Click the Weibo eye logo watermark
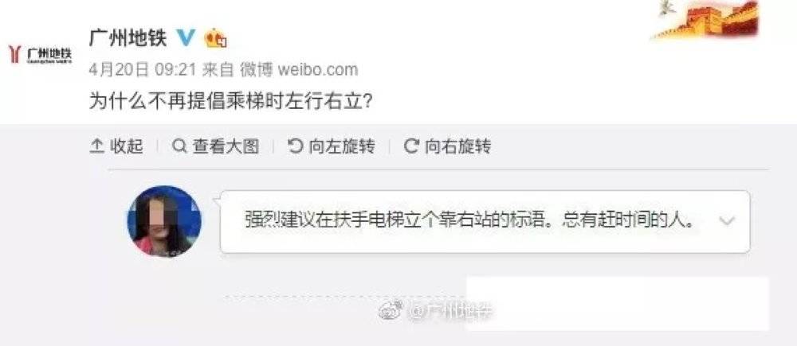Viewport: 797px width, 346px height. (x=391, y=309)
